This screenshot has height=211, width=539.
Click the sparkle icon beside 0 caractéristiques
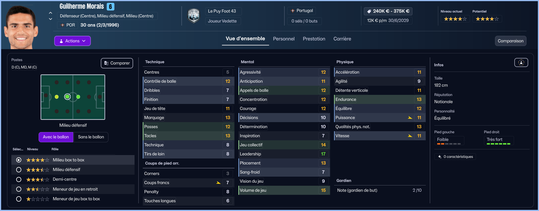440,157
